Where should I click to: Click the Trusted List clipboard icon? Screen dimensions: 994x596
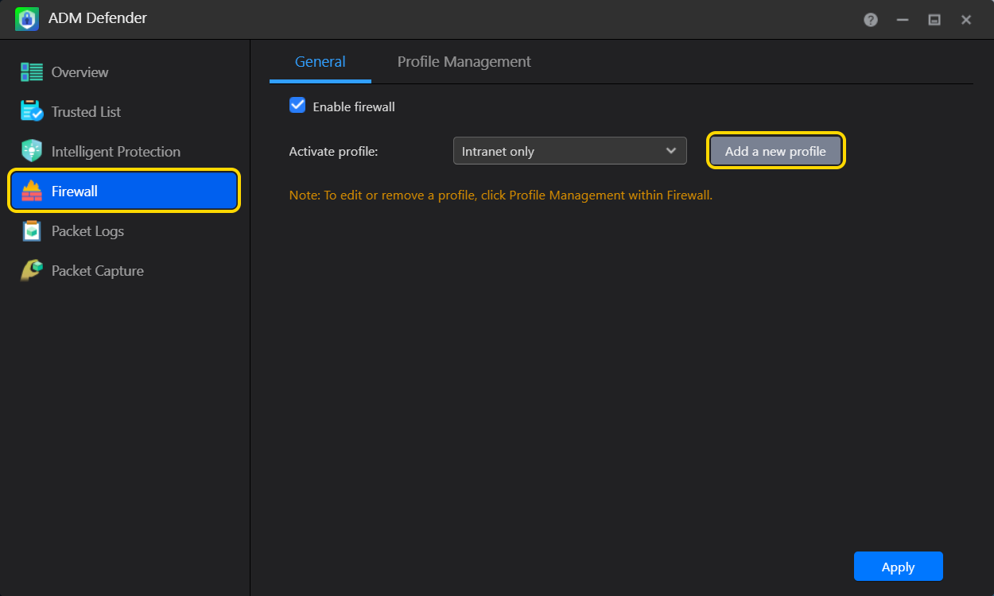32,112
